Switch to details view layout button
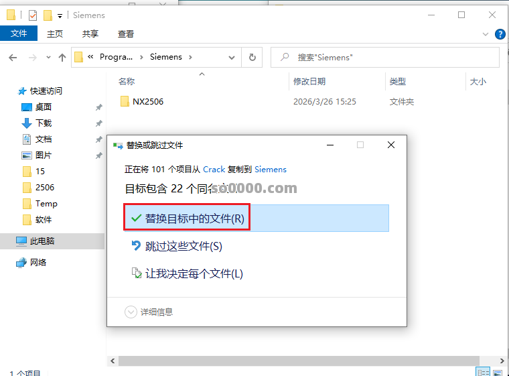The width and height of the screenshot is (509, 376). click(x=482, y=372)
